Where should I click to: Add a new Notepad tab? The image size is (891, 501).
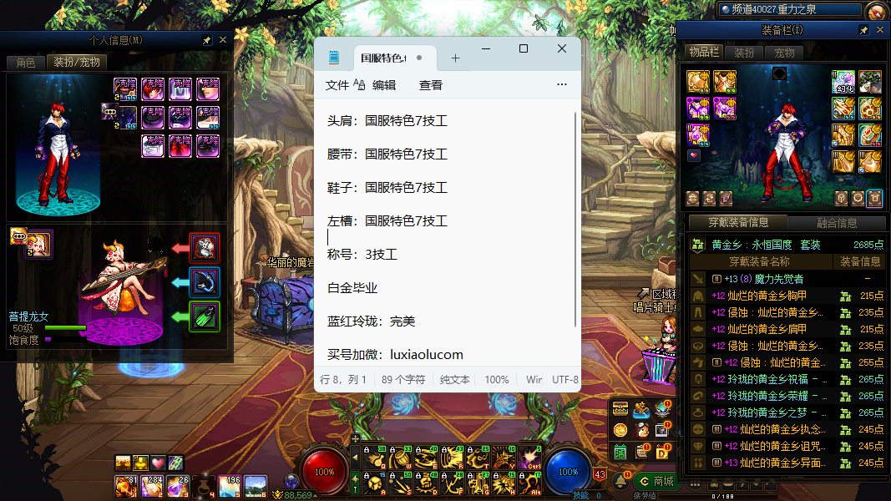[455, 58]
